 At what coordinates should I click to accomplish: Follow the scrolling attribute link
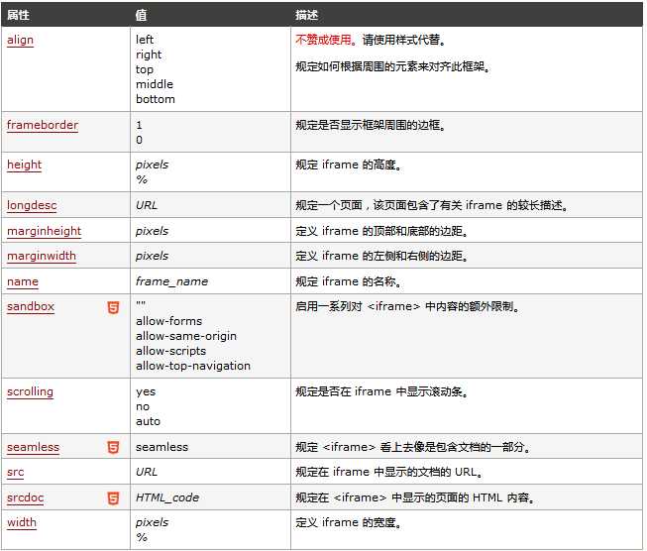[30, 391]
